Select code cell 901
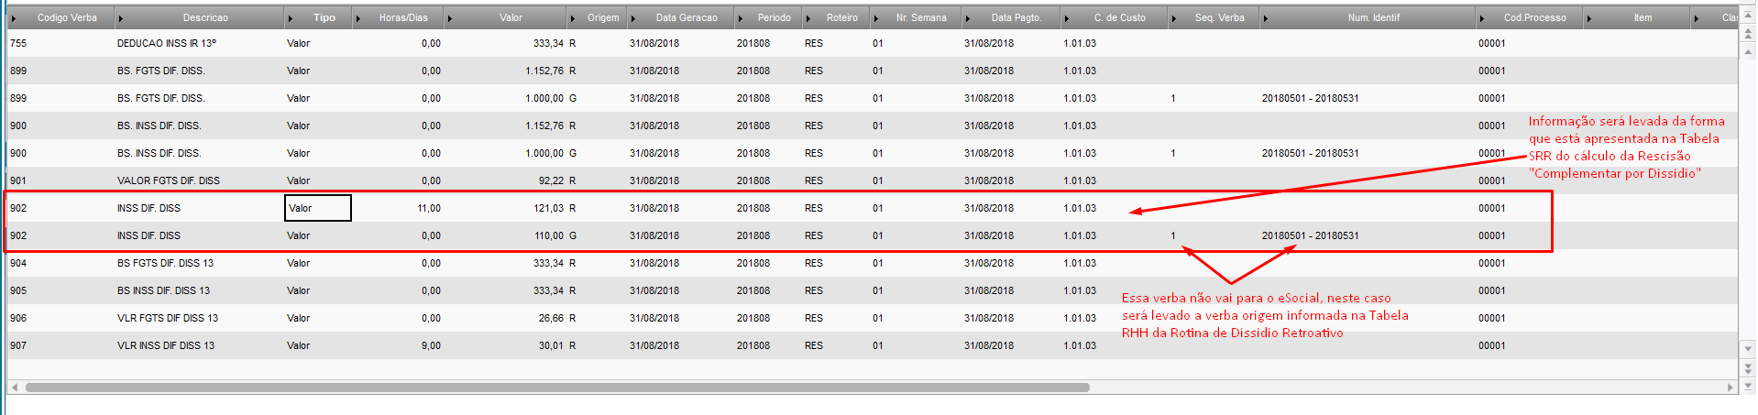The image size is (1758, 415). [x=18, y=180]
